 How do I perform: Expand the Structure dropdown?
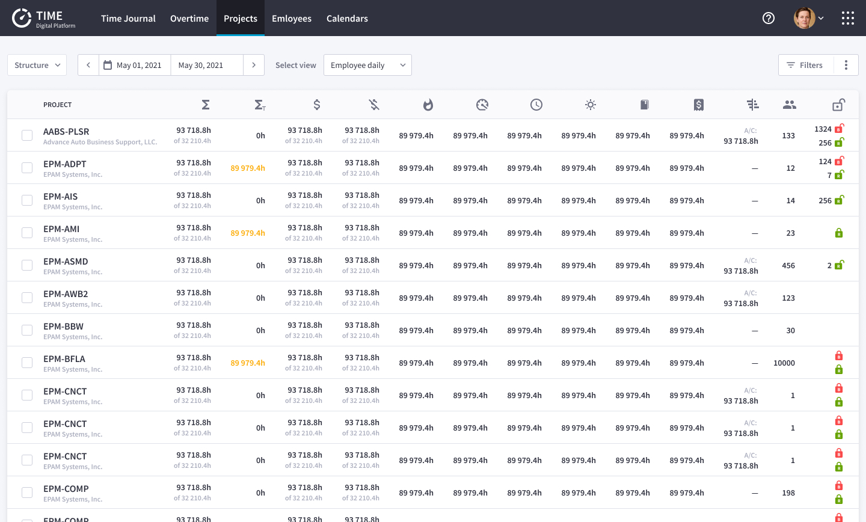pyautogui.click(x=37, y=65)
